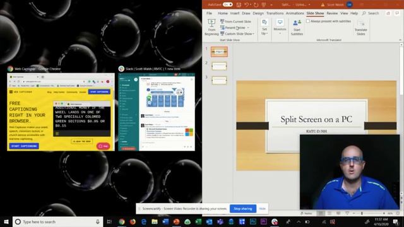Open the Comments pane icon
The image size is (404, 227).
pos(397,13)
